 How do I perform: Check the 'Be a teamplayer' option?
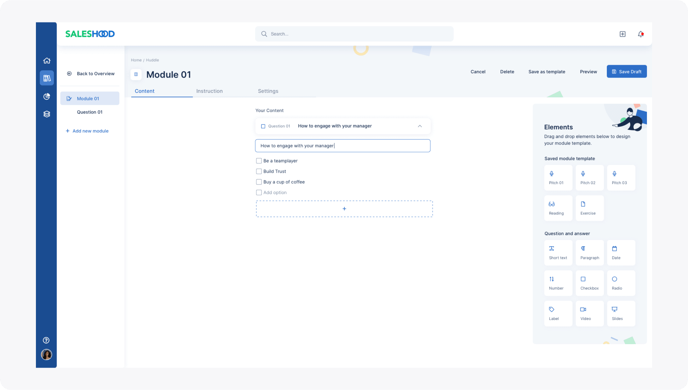pyautogui.click(x=259, y=161)
